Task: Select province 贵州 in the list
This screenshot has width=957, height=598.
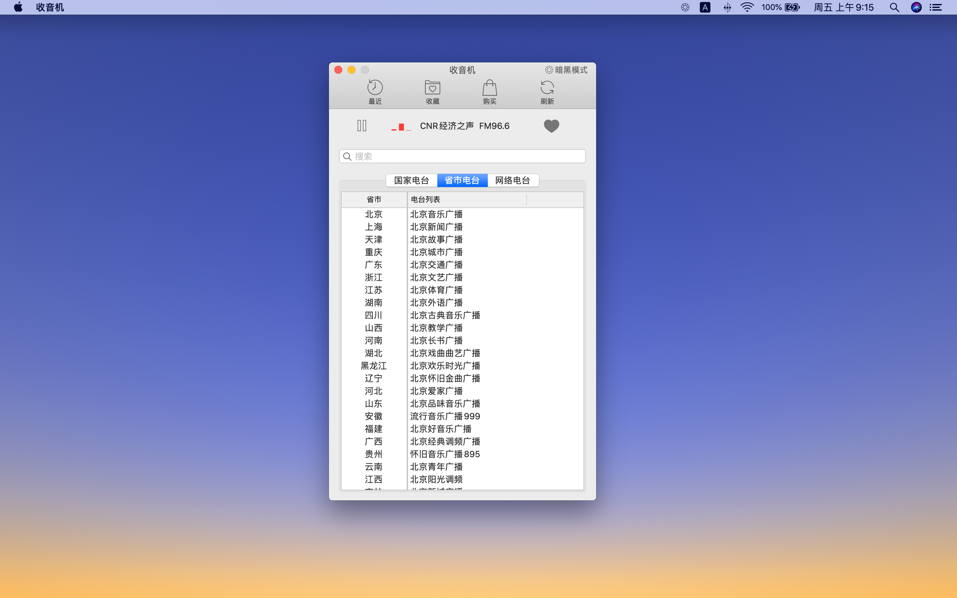Action: coord(374,454)
